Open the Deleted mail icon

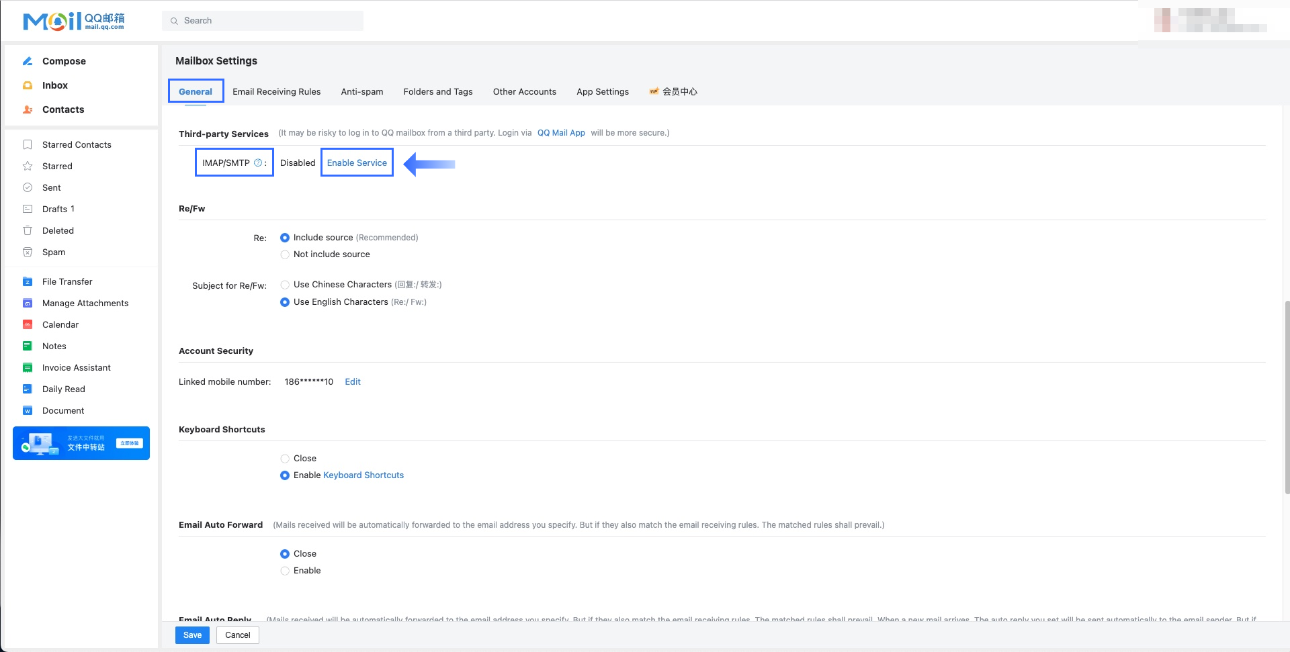[x=28, y=230]
